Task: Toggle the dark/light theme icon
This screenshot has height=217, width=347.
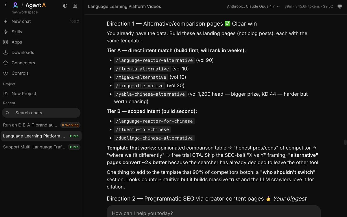Action: pos(65,6)
